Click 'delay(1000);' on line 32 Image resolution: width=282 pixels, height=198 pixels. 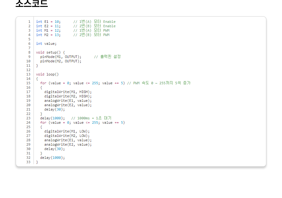pyautogui.click(x=52, y=158)
